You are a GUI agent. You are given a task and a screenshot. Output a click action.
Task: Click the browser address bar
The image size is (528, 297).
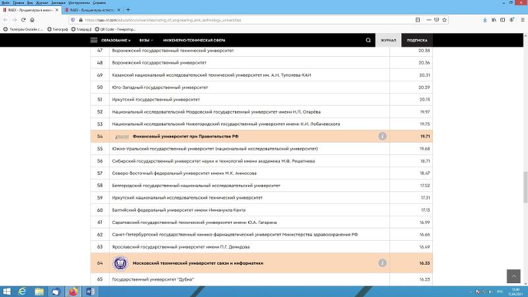[x=264, y=20]
